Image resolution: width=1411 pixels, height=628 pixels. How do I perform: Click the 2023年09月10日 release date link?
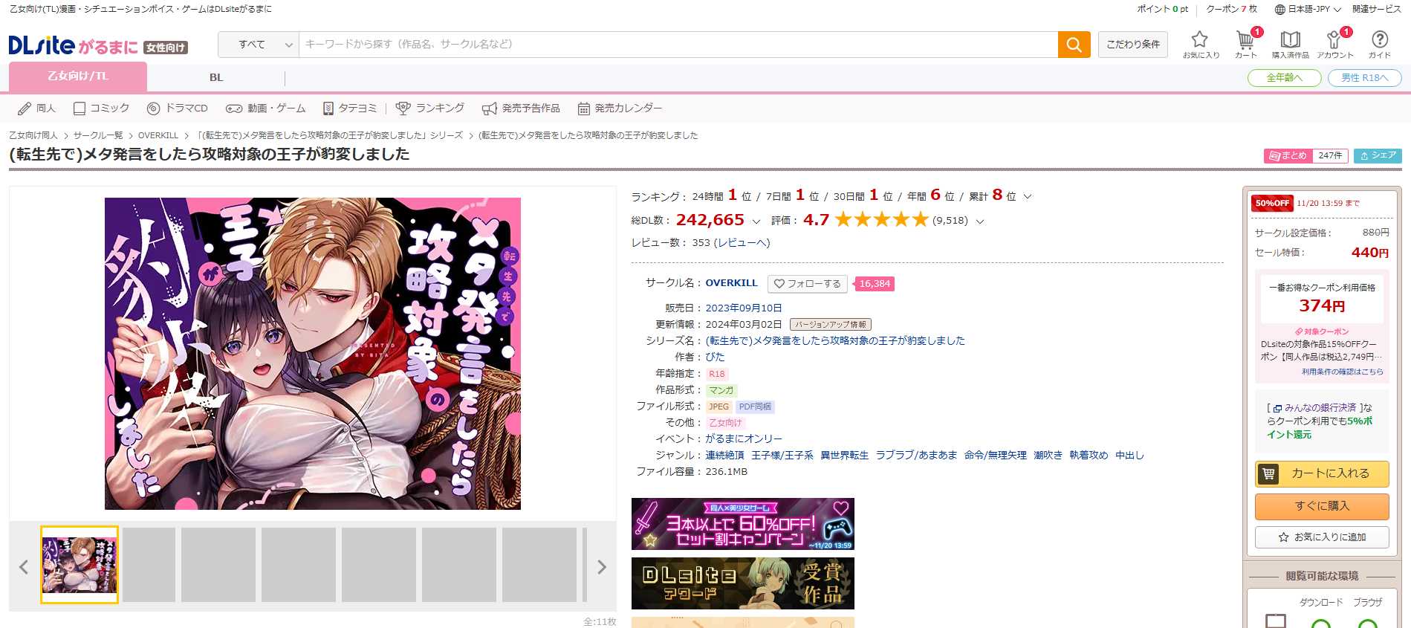point(744,308)
